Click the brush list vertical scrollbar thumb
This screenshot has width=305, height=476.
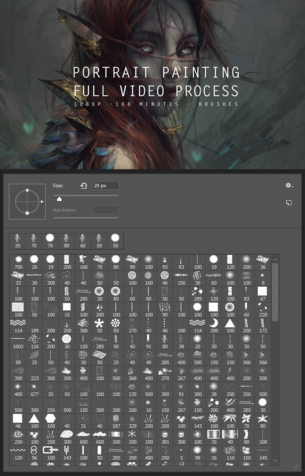point(275,292)
